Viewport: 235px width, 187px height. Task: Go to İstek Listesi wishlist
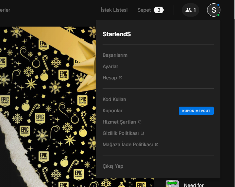114,10
